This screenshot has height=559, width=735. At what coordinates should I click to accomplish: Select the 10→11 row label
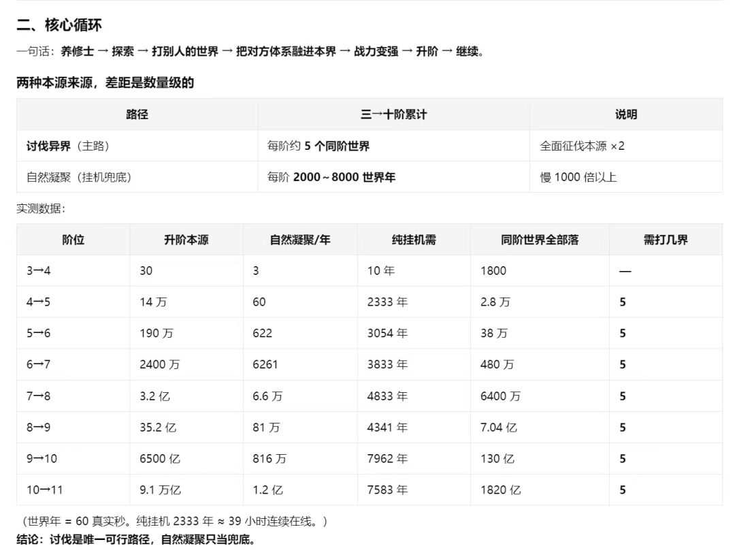(44, 490)
